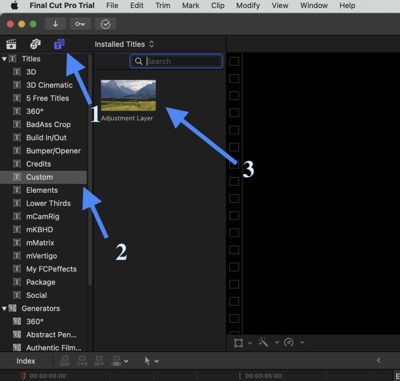Select the Social category
This screenshot has width=400, height=381.
[43, 295]
